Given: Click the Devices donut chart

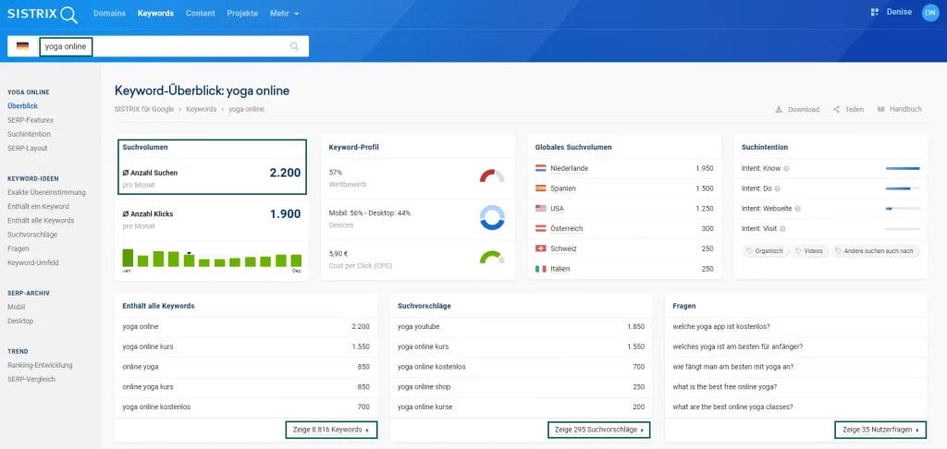Looking at the screenshot, I should (x=492, y=217).
